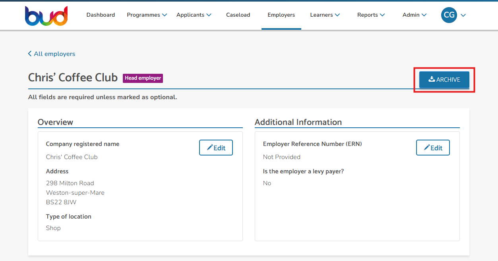
Task: Edit the Overview section
Action: click(x=216, y=148)
